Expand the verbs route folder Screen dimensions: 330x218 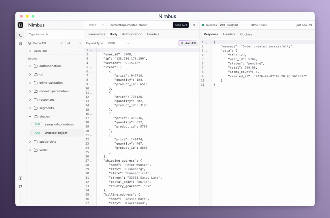tap(30, 150)
